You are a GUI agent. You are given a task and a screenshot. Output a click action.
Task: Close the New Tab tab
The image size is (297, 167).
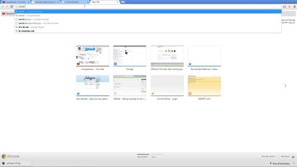click(x=117, y=2)
